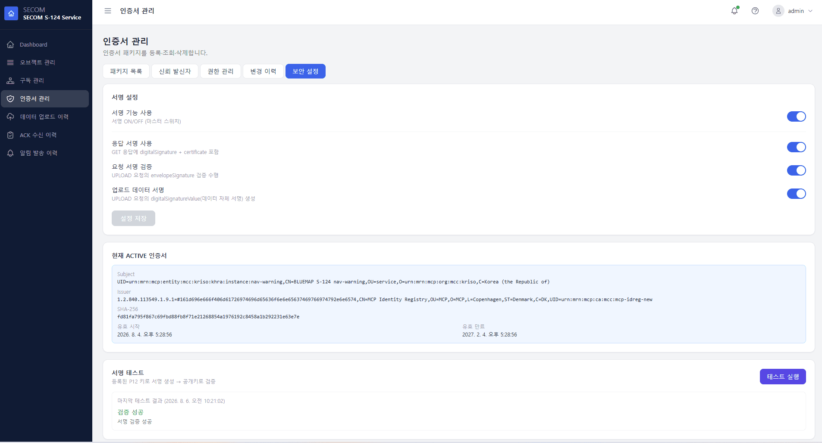The height and width of the screenshot is (443, 822).
Task: Switch off 업로드 데이터 서명 toggle
Action: [796, 194]
